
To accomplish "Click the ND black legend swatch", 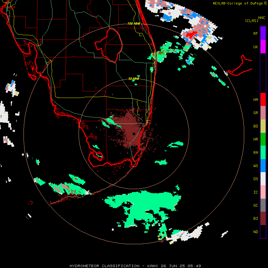I will (263, 232).
